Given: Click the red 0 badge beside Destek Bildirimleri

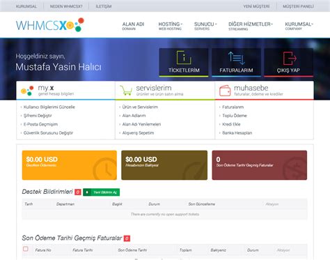Looking at the screenshot, I should click(x=78, y=192).
